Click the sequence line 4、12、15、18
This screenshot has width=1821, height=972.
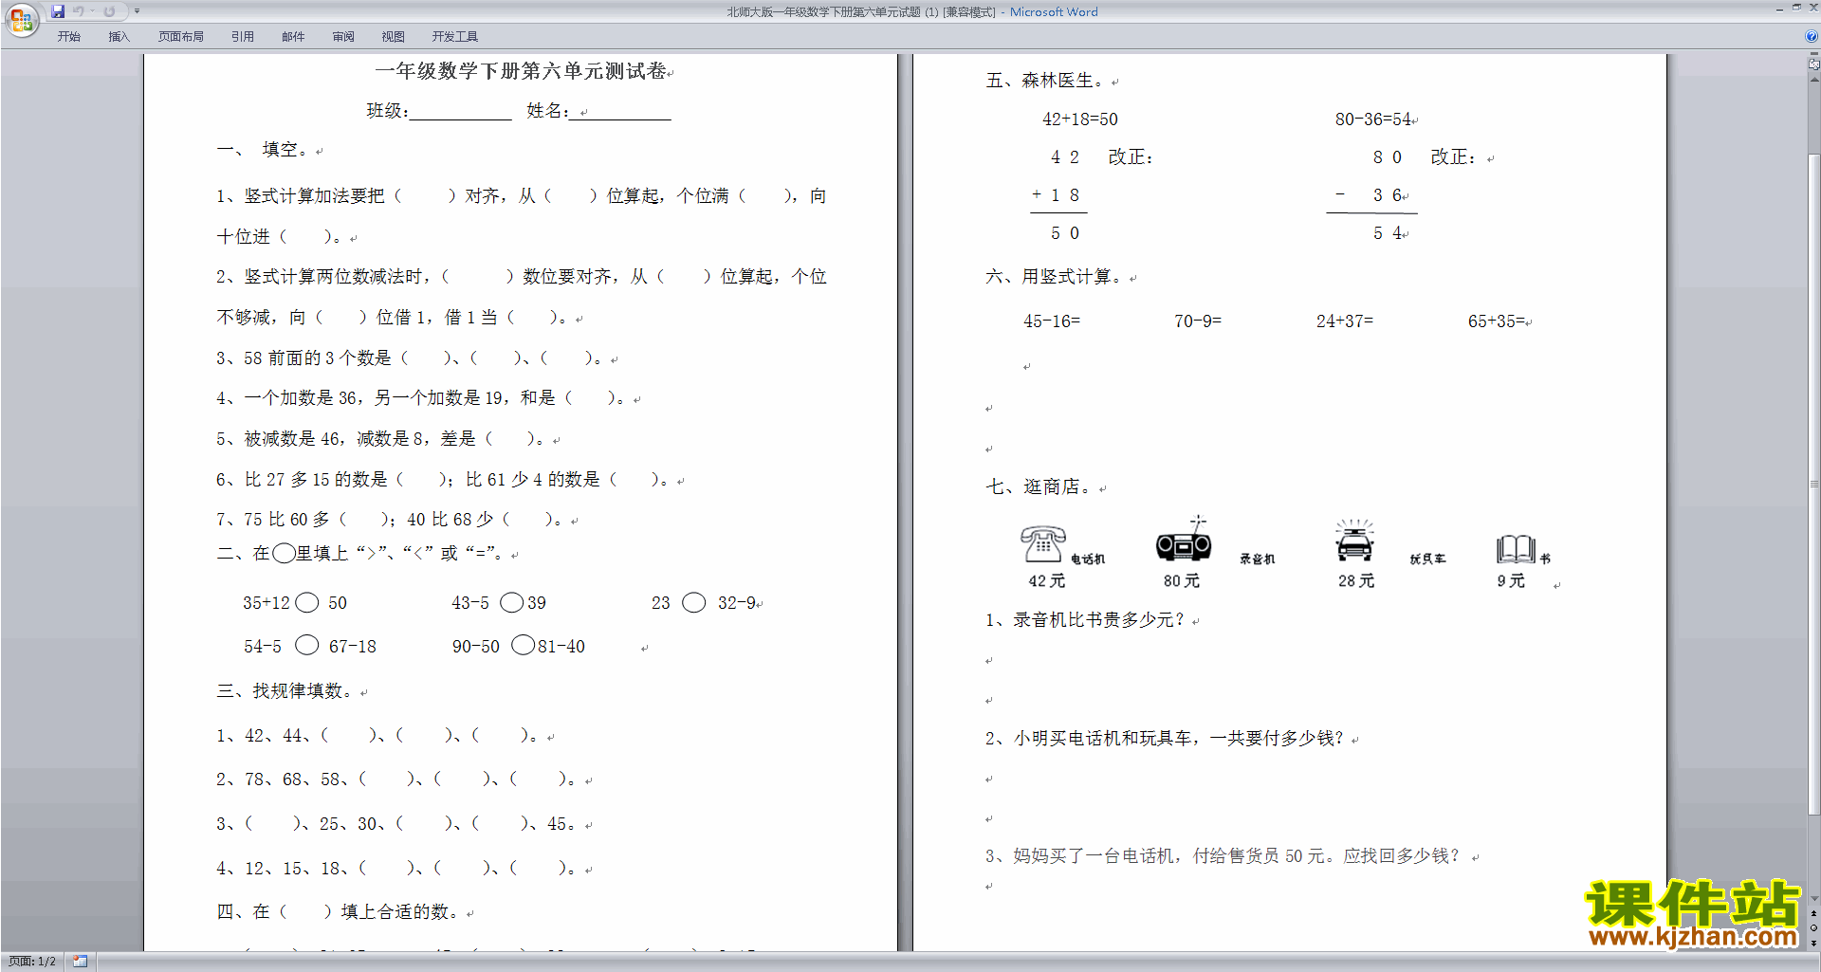(x=397, y=869)
